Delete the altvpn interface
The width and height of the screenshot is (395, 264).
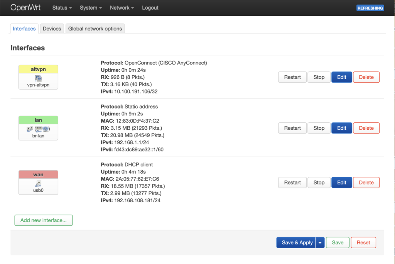(366, 77)
